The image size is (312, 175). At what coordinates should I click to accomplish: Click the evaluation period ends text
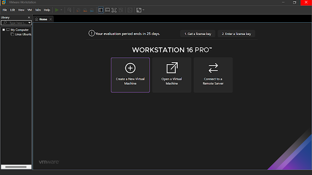click(x=128, y=34)
